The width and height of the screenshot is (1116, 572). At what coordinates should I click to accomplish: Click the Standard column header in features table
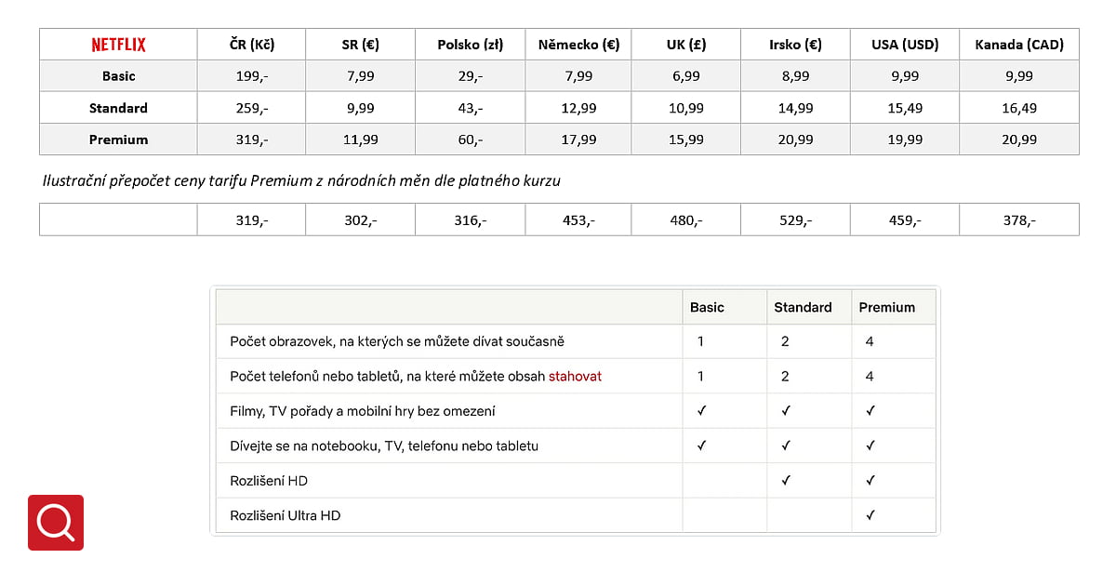pos(803,307)
